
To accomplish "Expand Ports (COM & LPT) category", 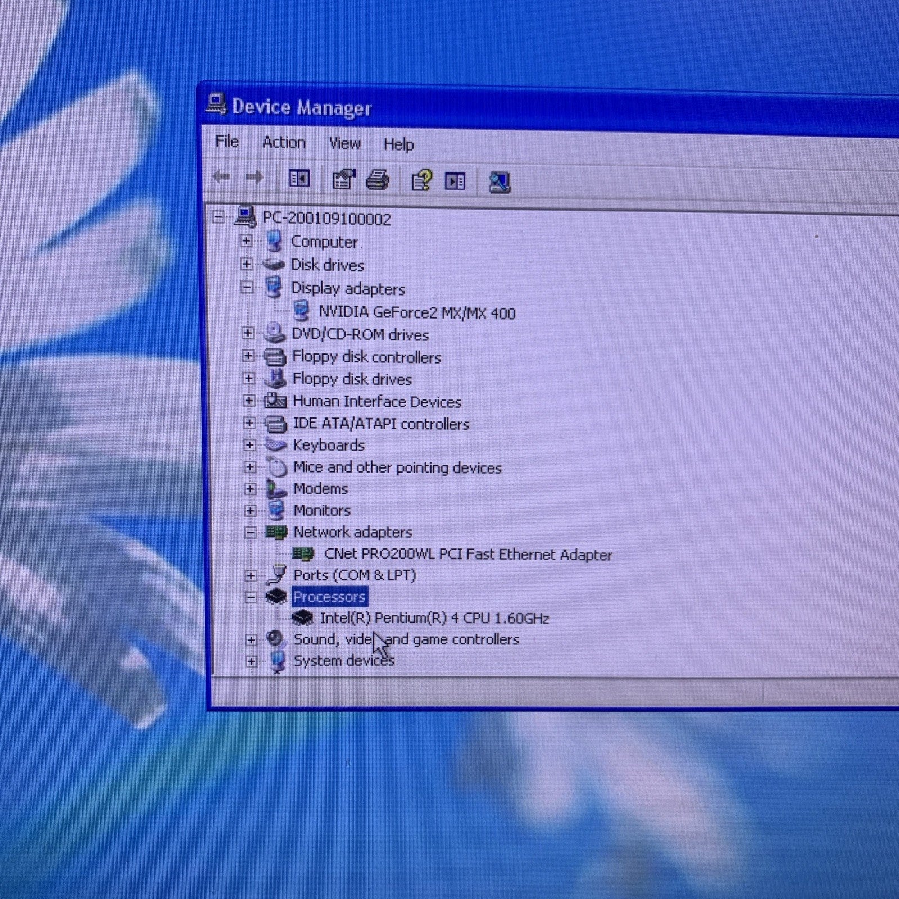I will click(x=251, y=575).
